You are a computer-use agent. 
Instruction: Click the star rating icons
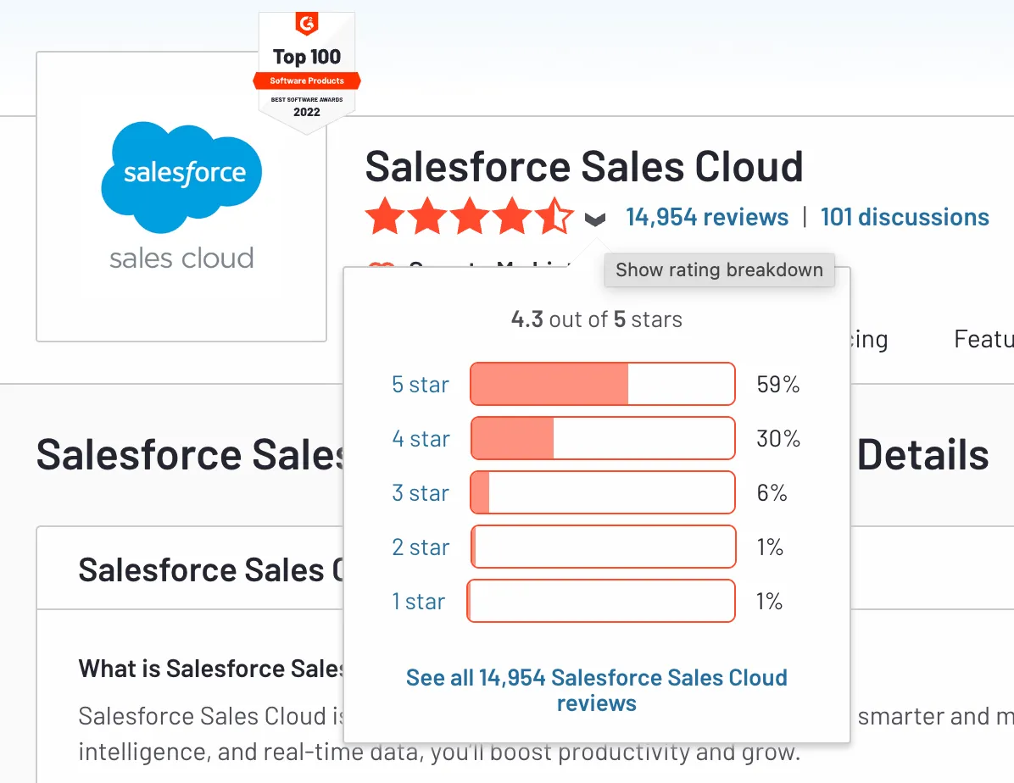coord(470,217)
